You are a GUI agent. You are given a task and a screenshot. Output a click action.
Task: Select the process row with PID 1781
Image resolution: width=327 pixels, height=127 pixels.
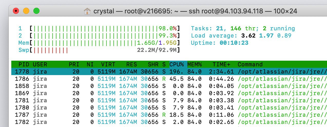(x=169, y=100)
